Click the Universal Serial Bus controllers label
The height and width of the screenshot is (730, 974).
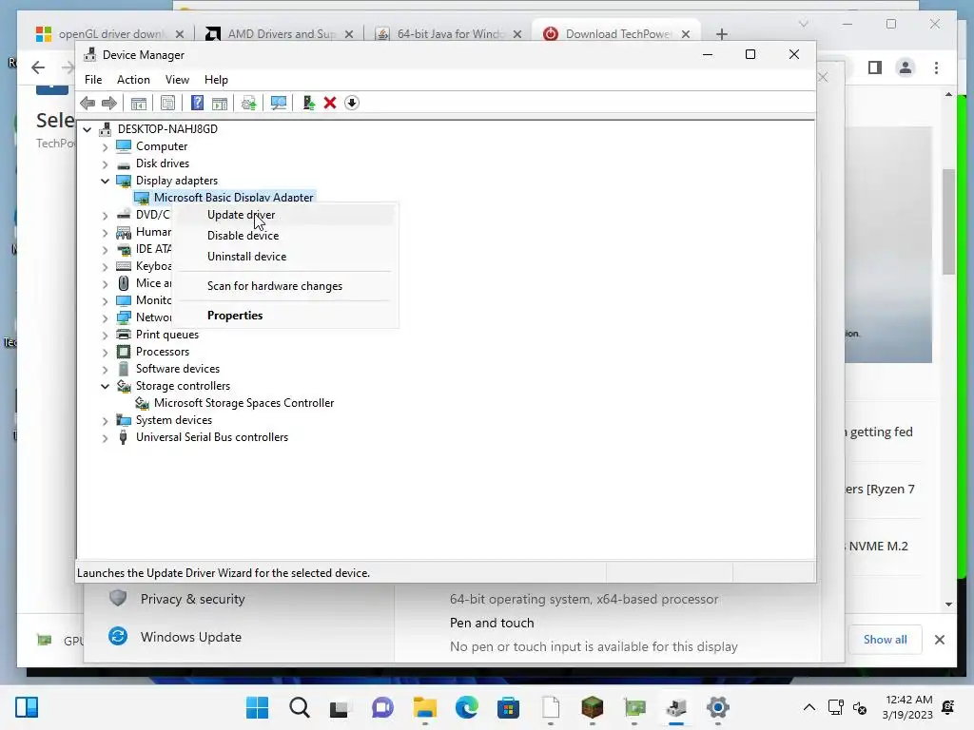point(212,437)
